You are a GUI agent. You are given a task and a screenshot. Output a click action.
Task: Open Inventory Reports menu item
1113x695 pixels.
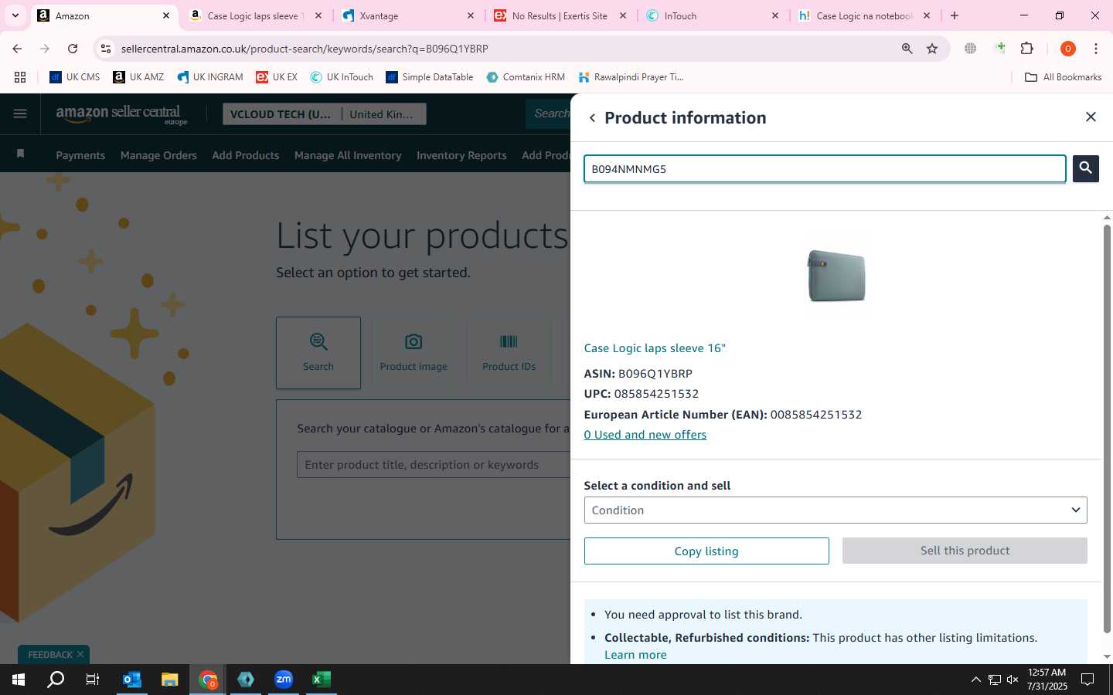461,155
